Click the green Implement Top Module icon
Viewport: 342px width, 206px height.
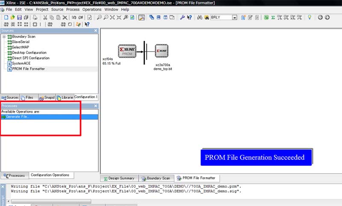(266, 17)
